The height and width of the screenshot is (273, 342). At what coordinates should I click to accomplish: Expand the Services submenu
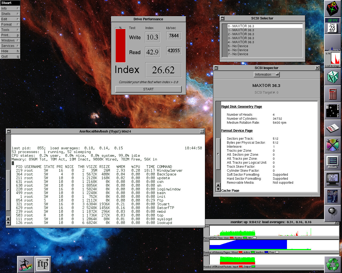[x=10, y=46]
